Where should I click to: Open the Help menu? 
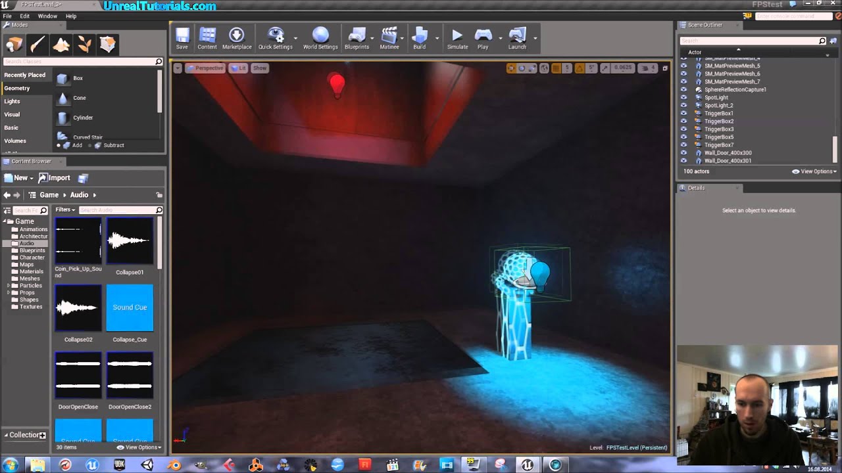pyautogui.click(x=71, y=16)
